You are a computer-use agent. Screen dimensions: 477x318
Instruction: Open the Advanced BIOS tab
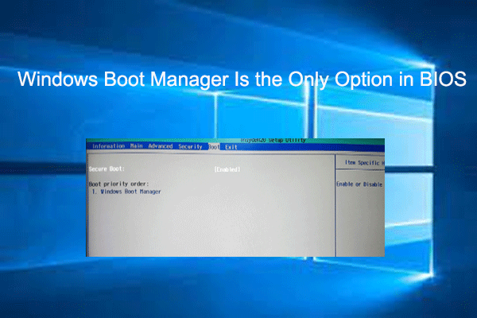pos(161,146)
